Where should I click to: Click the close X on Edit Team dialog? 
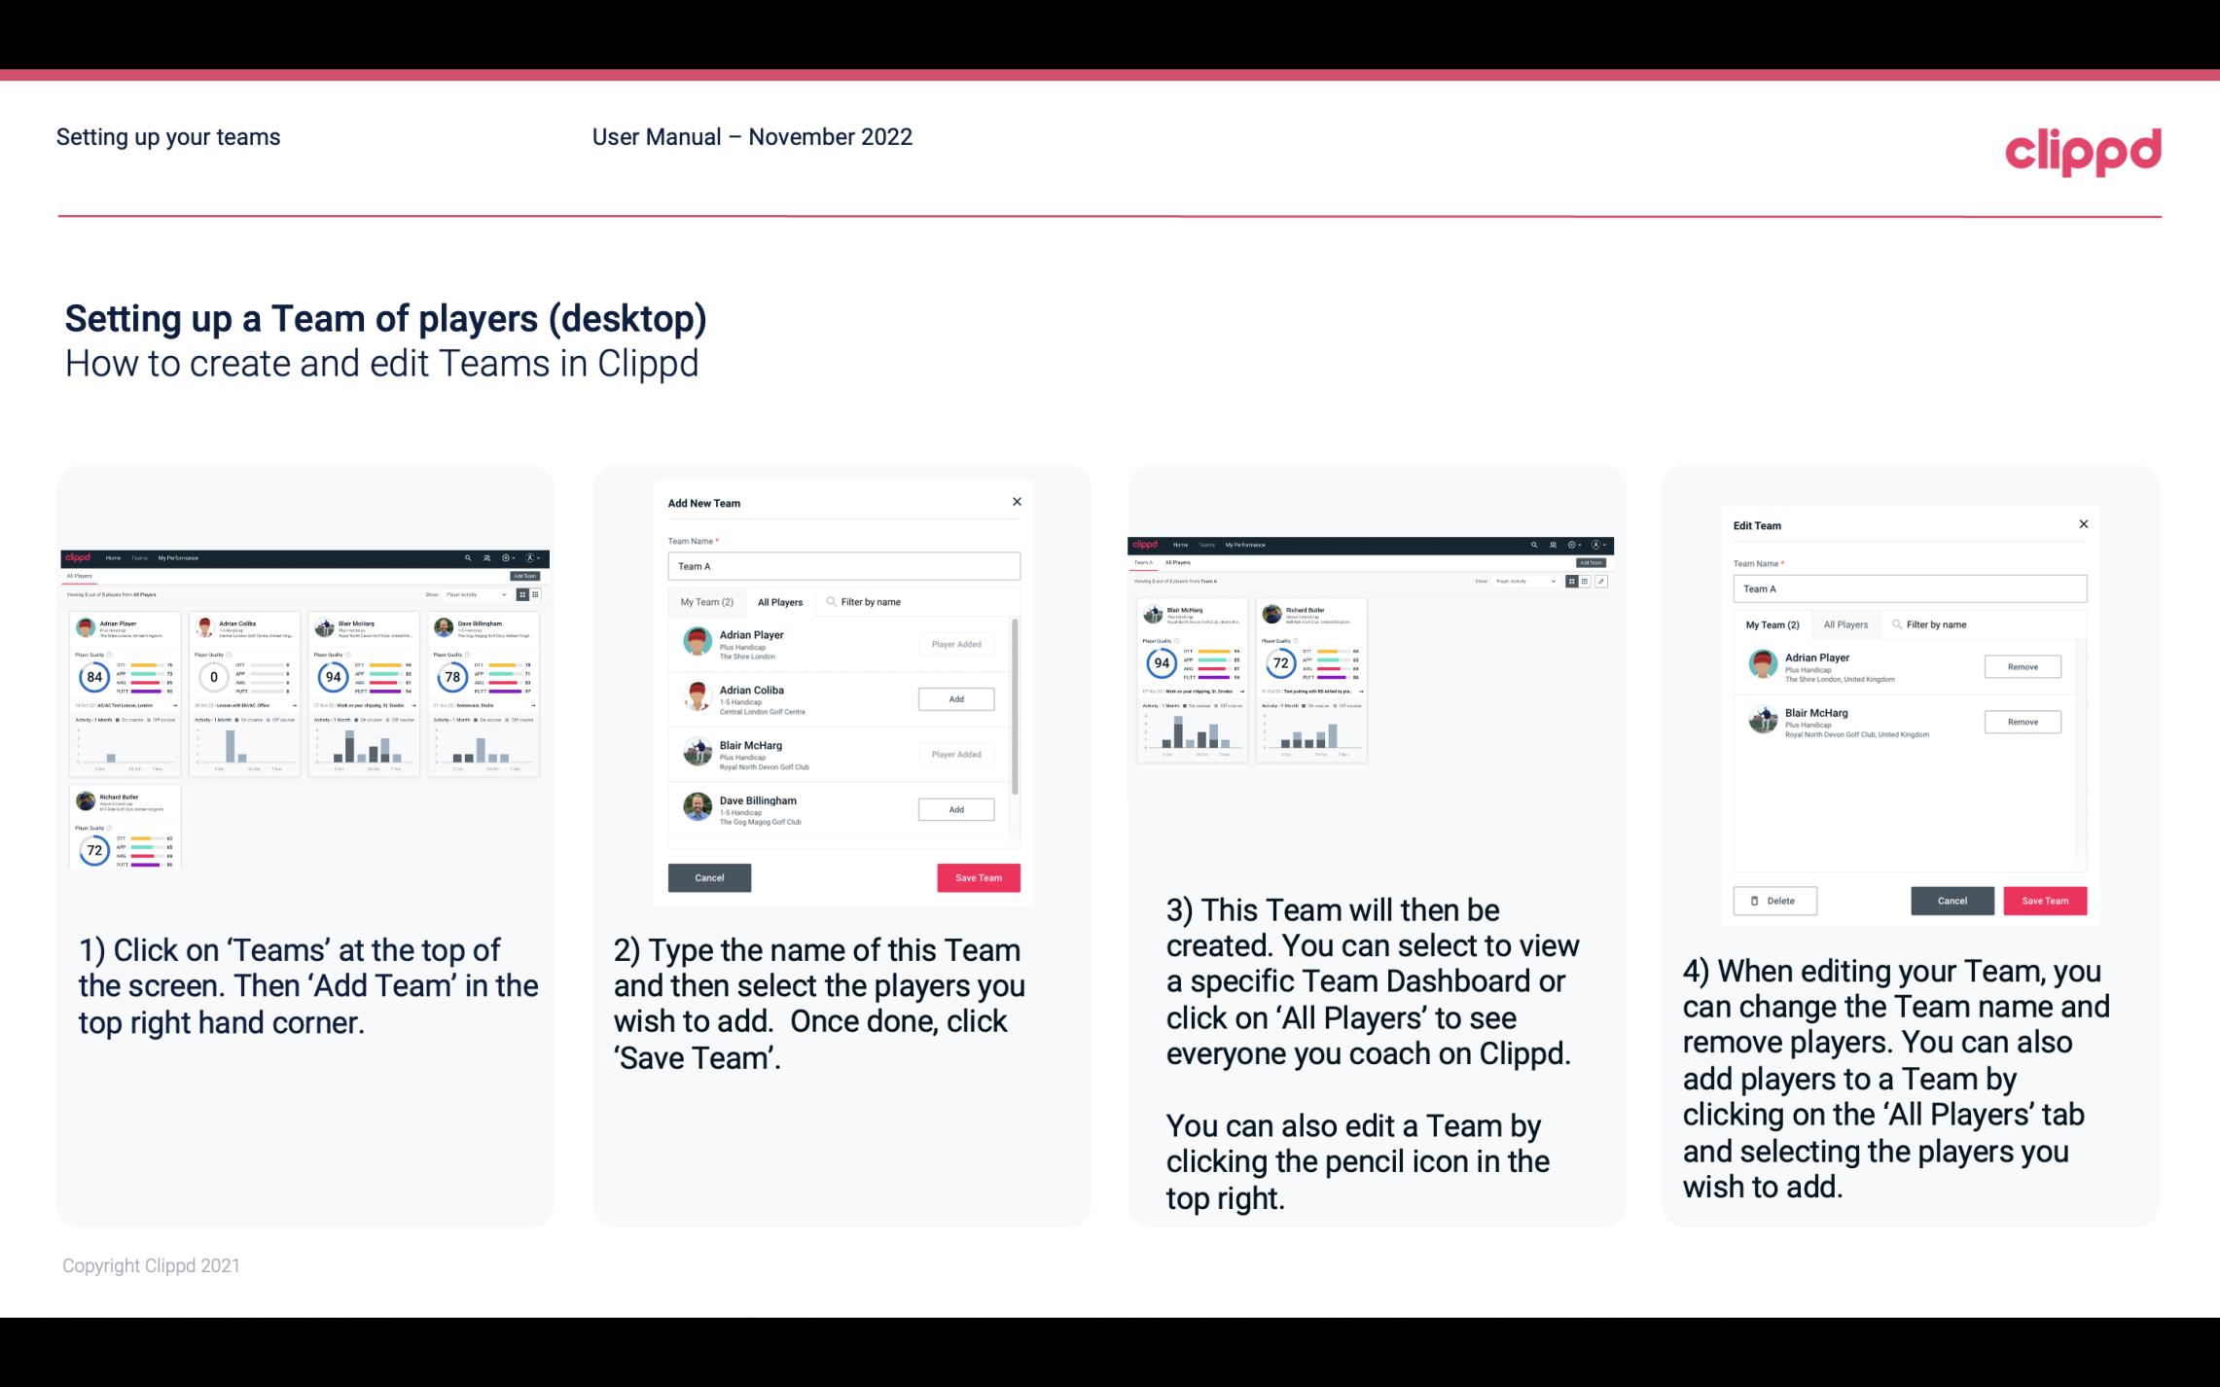[2083, 524]
